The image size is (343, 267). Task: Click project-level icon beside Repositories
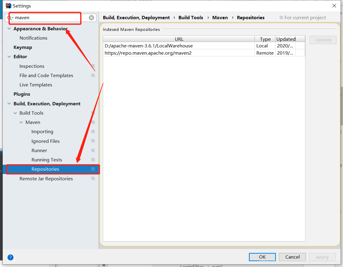93,169
